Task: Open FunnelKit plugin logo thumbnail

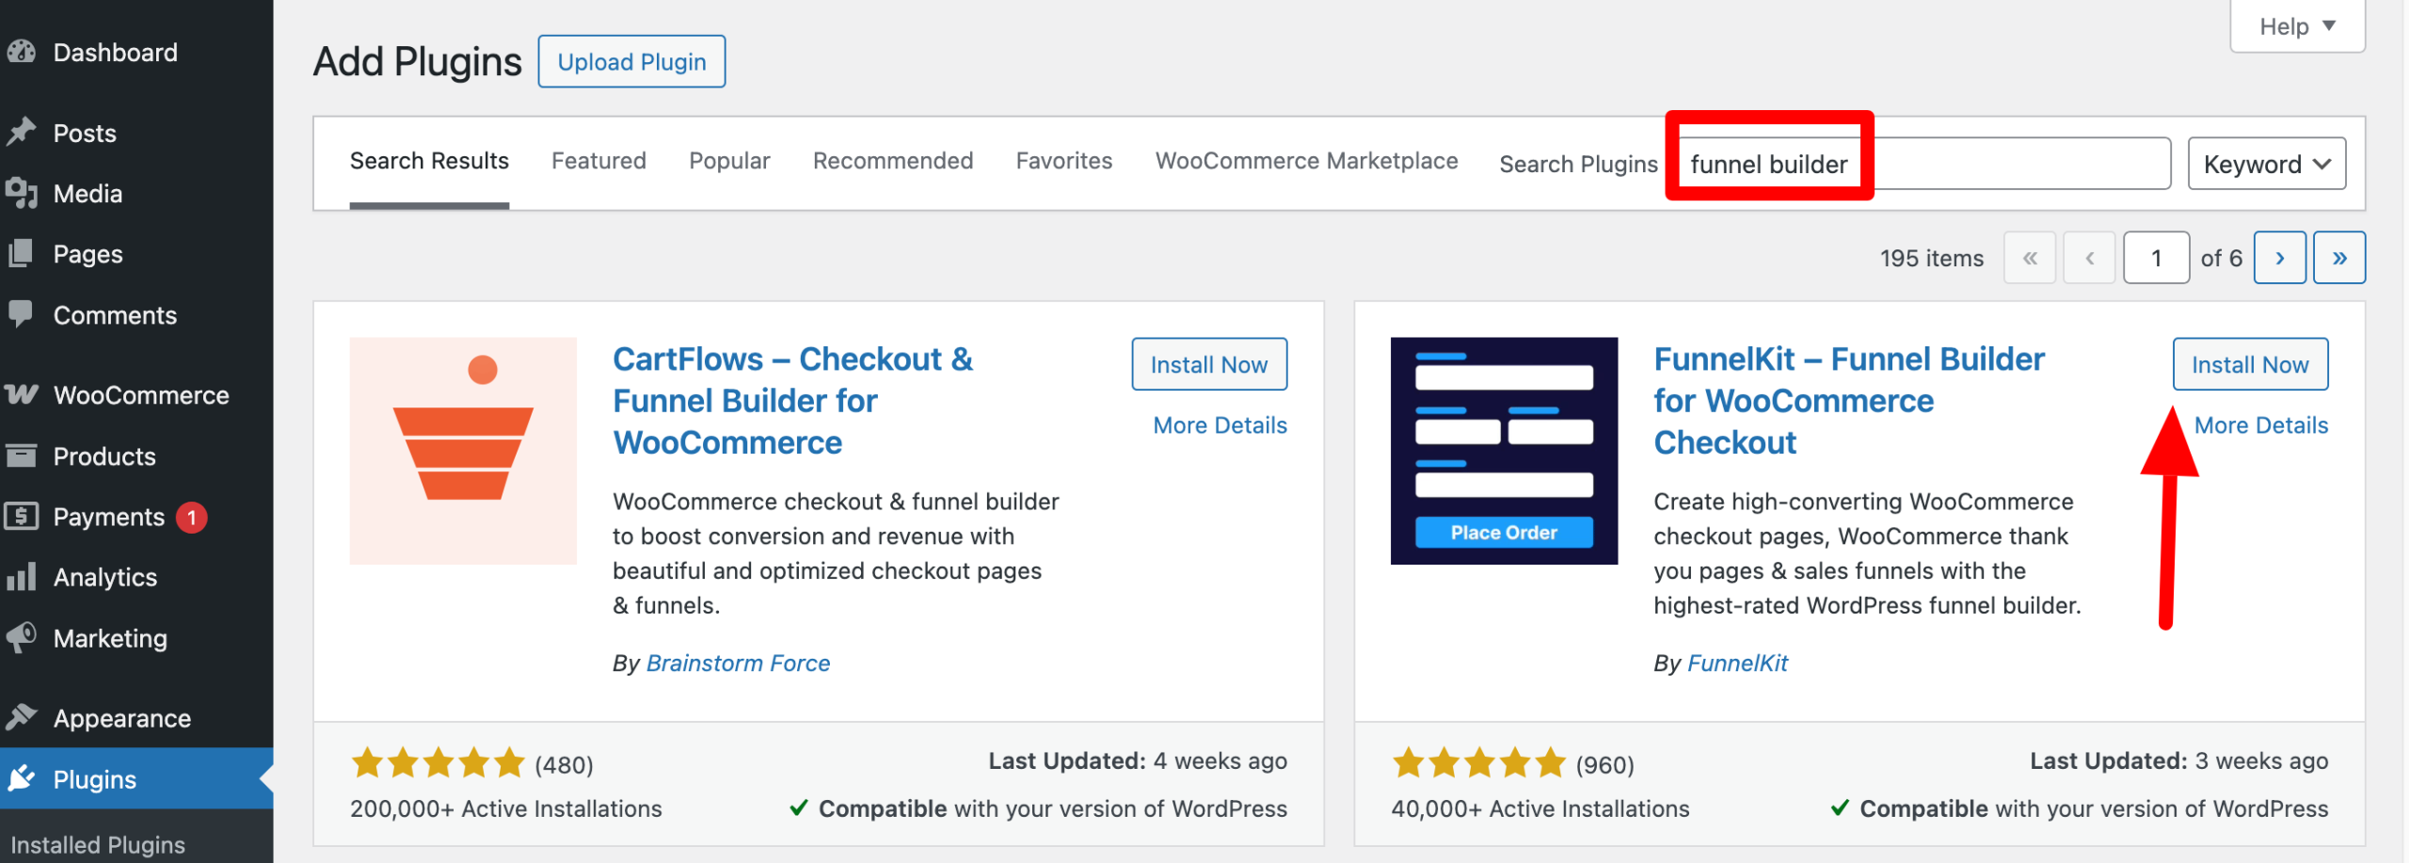Action: (x=1504, y=451)
